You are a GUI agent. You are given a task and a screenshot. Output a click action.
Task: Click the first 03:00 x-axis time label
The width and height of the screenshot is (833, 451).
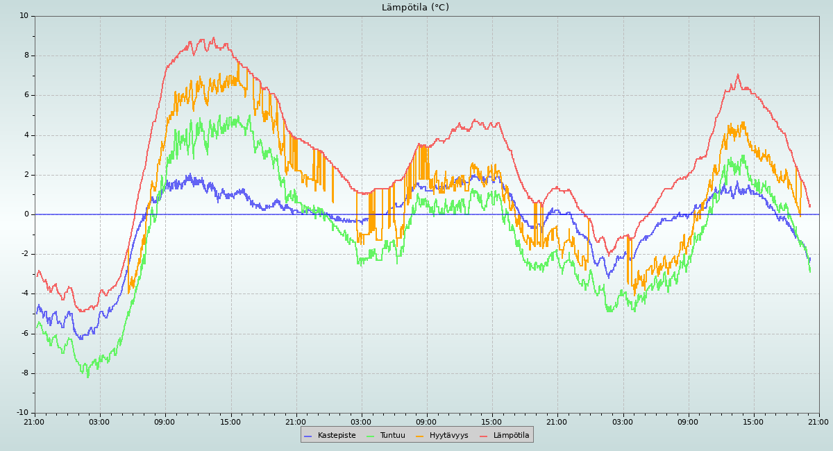[99, 422]
